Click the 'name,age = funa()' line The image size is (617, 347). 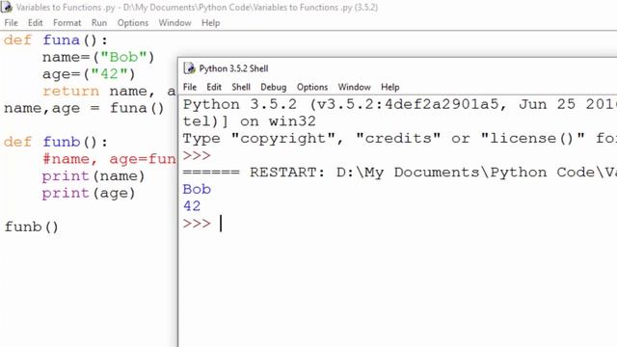coord(84,108)
